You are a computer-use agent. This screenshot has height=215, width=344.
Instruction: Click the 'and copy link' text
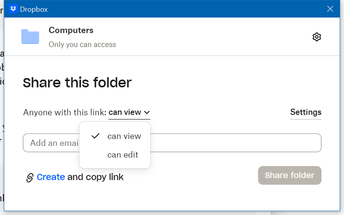[x=95, y=177]
